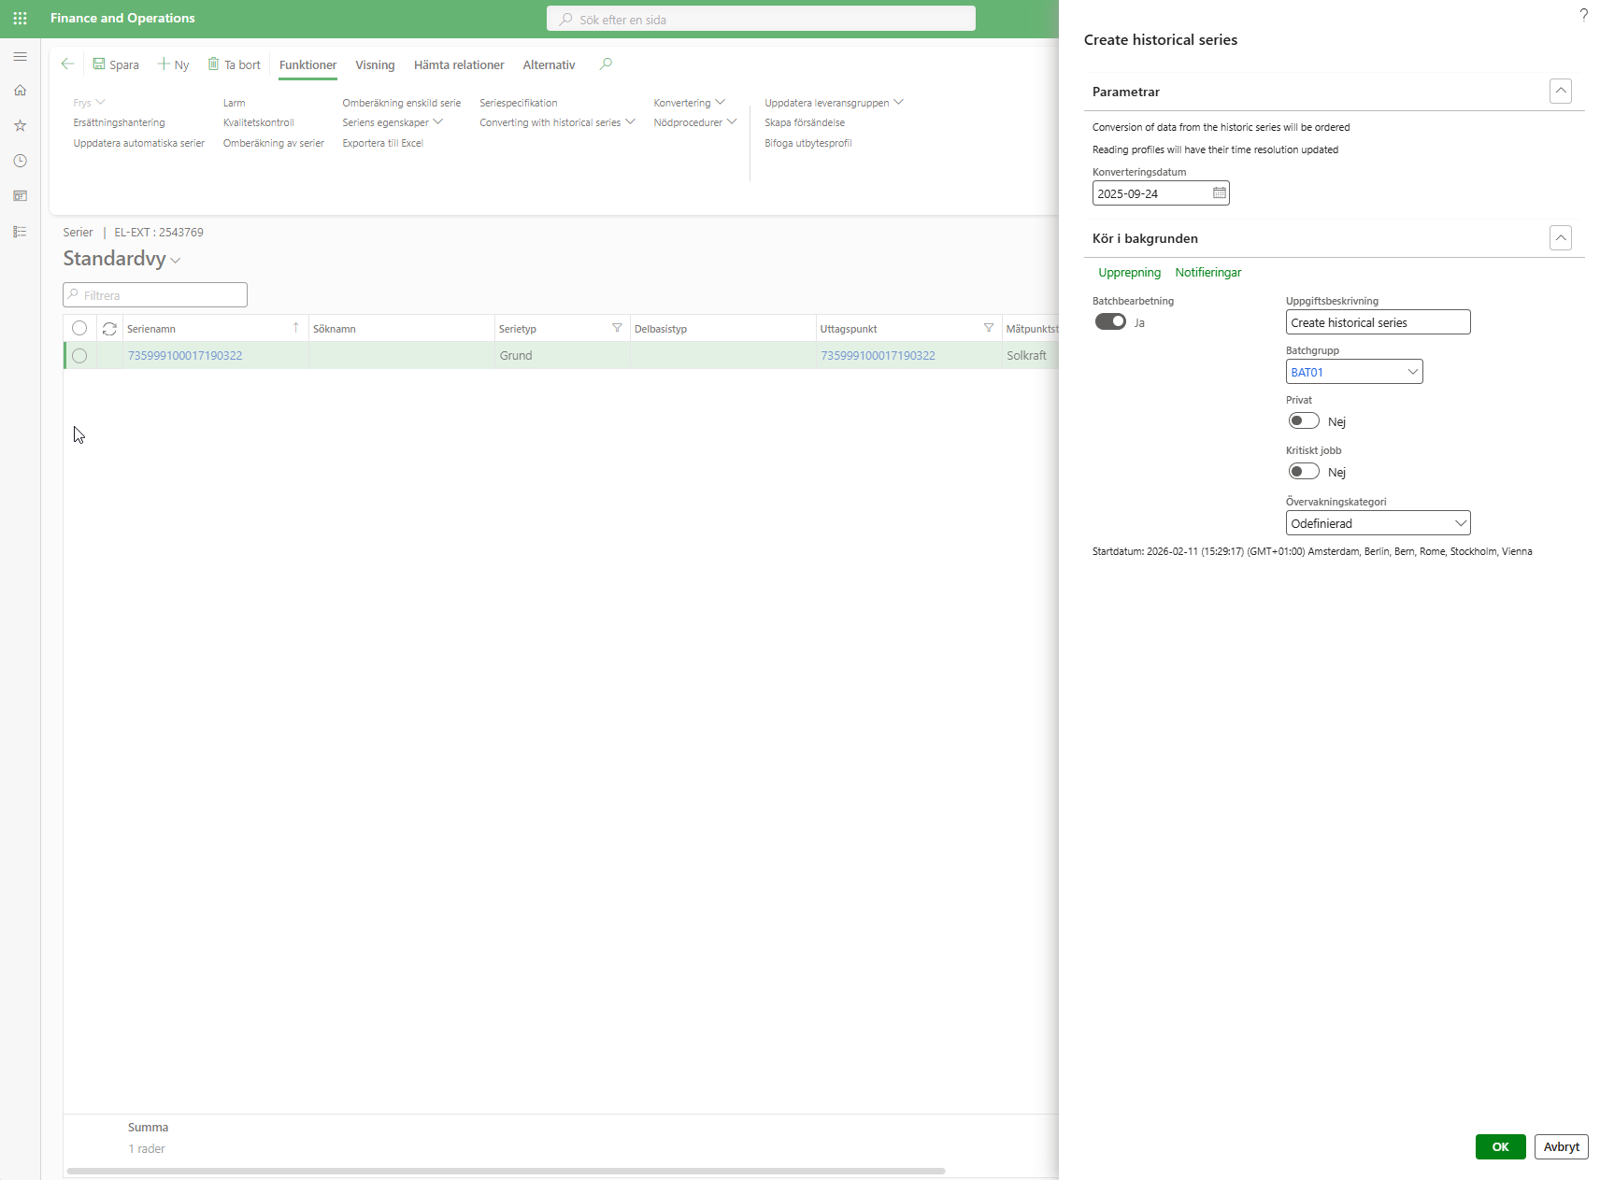
Task: Click the calendar icon for Konverteringsdatum
Action: pyautogui.click(x=1219, y=193)
